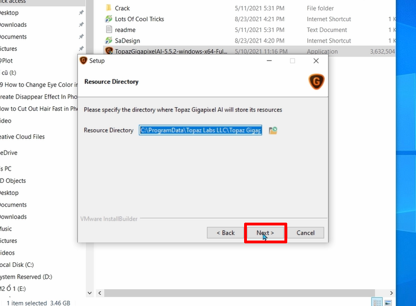The width and height of the screenshot is (416, 306).
Task: Open 3D Objects under This PC
Action: point(13,181)
